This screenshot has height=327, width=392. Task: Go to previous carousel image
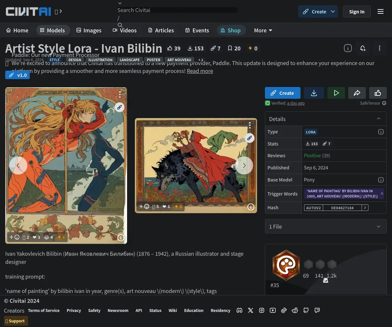tap(18, 165)
